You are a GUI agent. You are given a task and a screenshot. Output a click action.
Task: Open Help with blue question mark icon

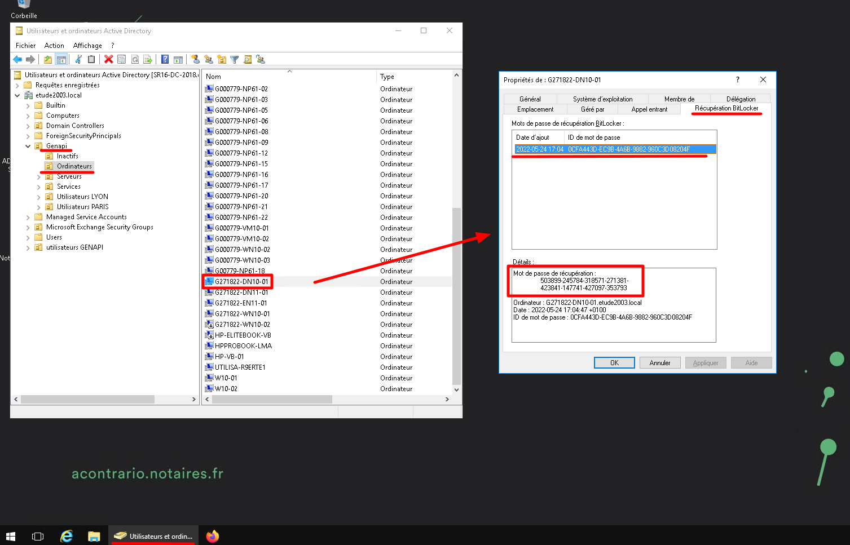point(165,59)
